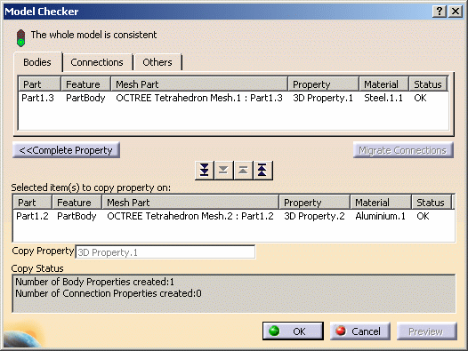Click OCTREE Tetrahedron Mesh.2 : Part1.2 cell

point(190,216)
